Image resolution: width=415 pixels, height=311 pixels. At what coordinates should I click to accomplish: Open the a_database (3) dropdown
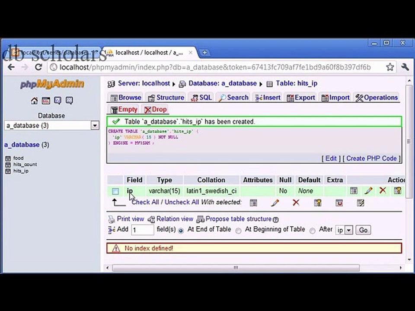(51, 125)
